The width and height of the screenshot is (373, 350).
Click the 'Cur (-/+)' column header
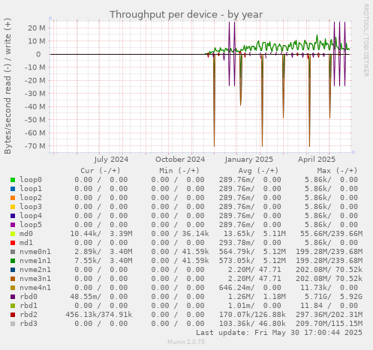coord(101,171)
